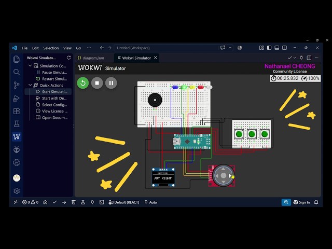This screenshot has height=249, width=332.
Task: Select the Wokwi icon in activity bar
Action: [17, 136]
